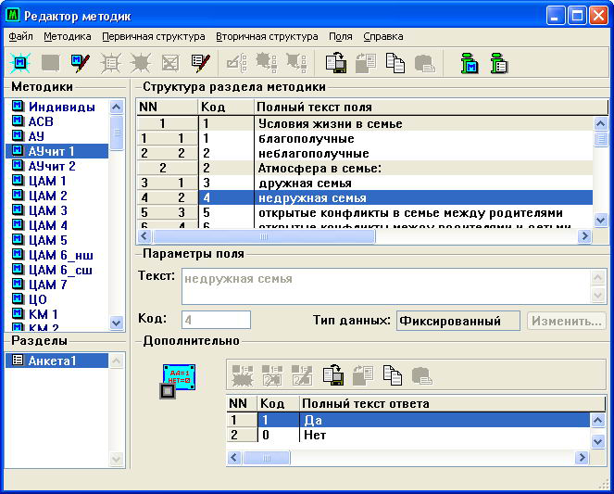Screen dimensions: 614x494
Task: Maximize the Редактор методик window
Action: tap(577, 16)
